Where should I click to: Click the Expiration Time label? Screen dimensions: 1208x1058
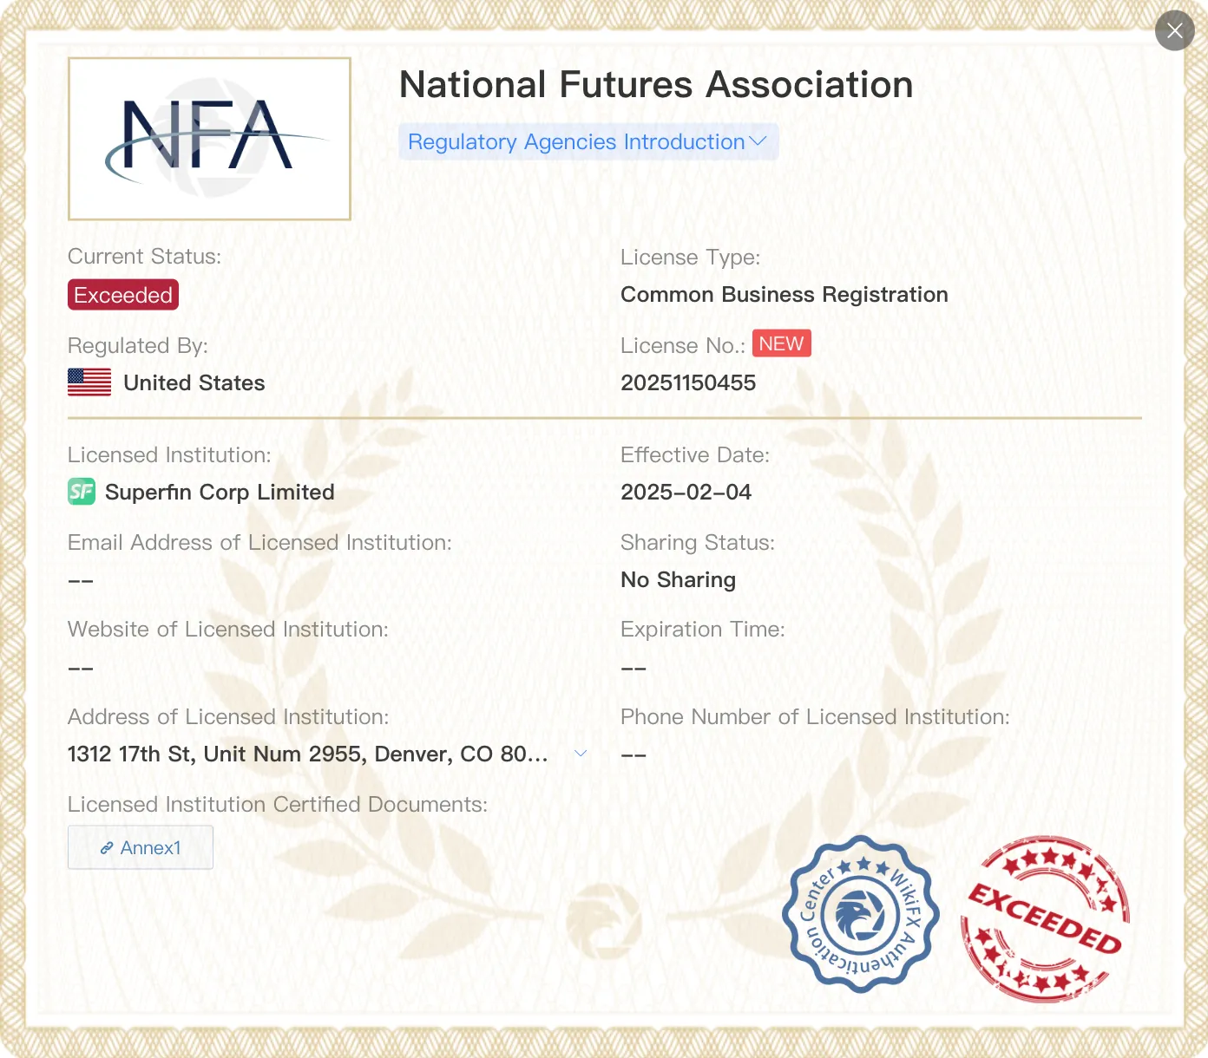702,630
